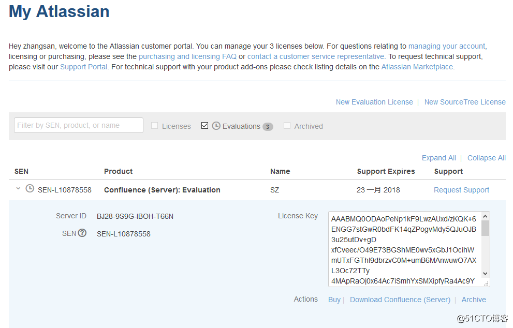Collapse the SEN-L10878558 row chevron

pos(18,189)
